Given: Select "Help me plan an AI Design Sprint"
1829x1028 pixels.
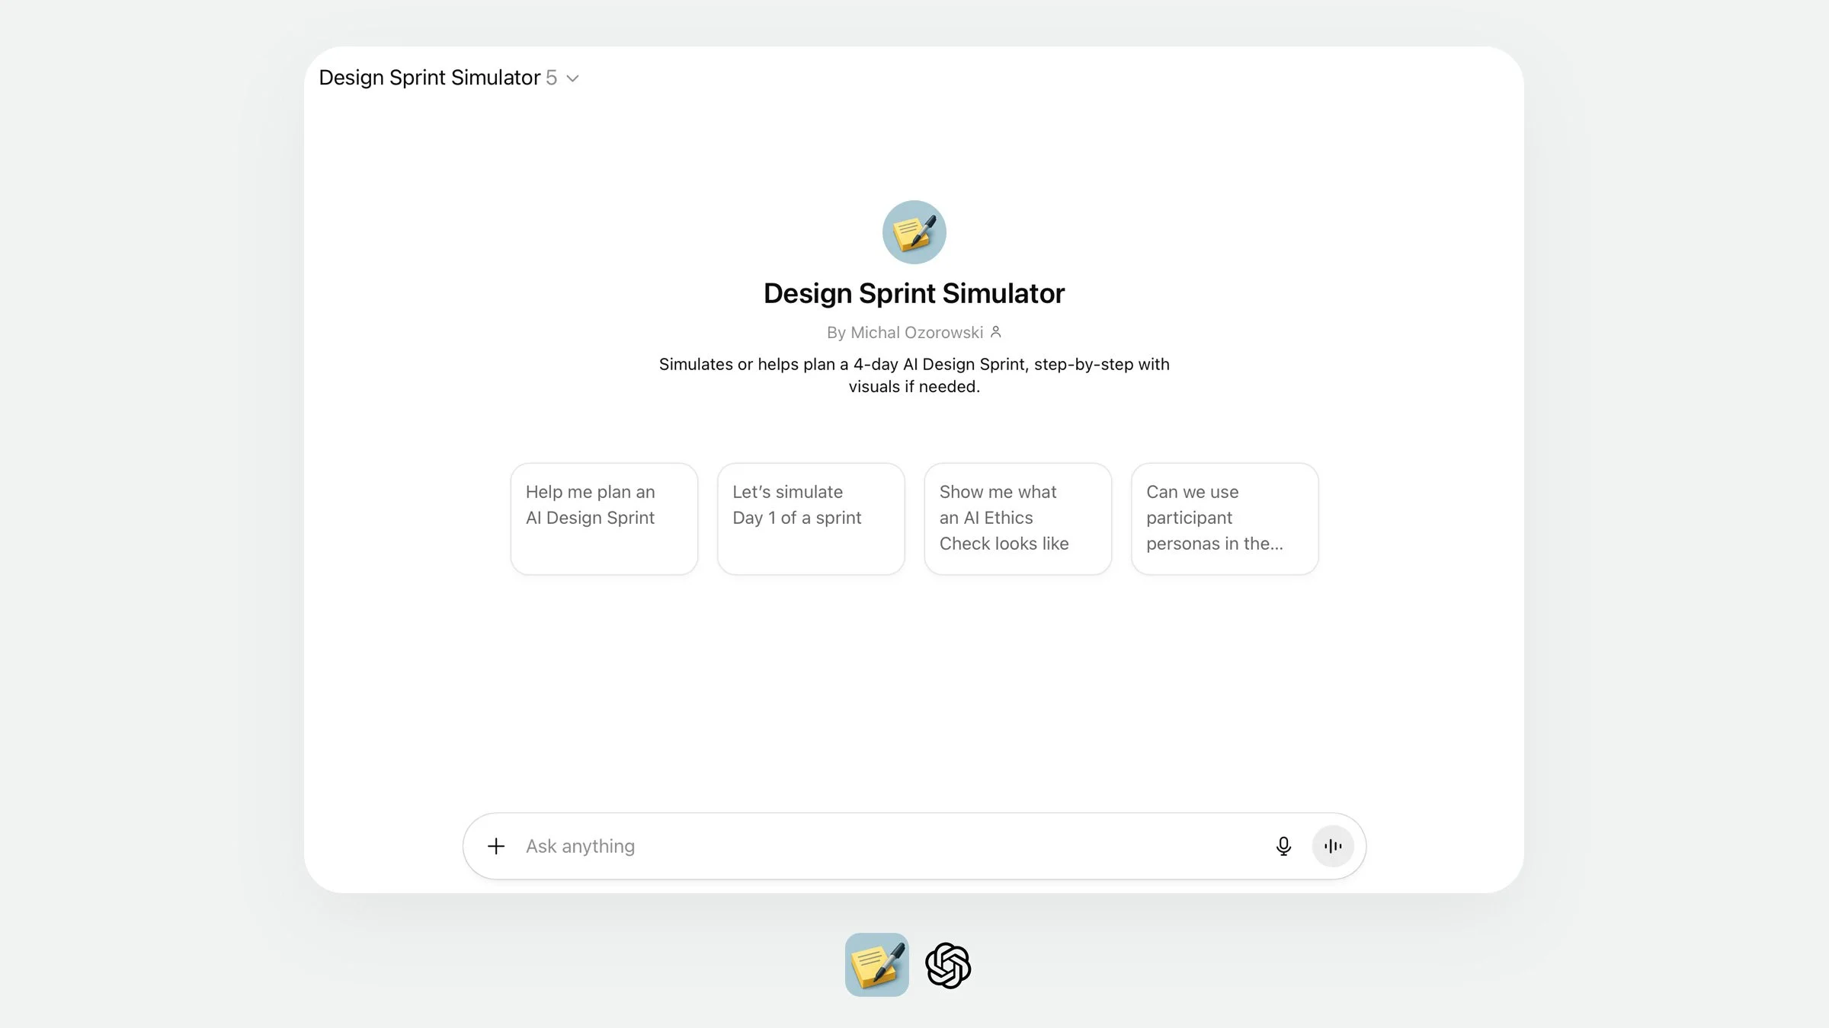Looking at the screenshot, I should pos(604,519).
